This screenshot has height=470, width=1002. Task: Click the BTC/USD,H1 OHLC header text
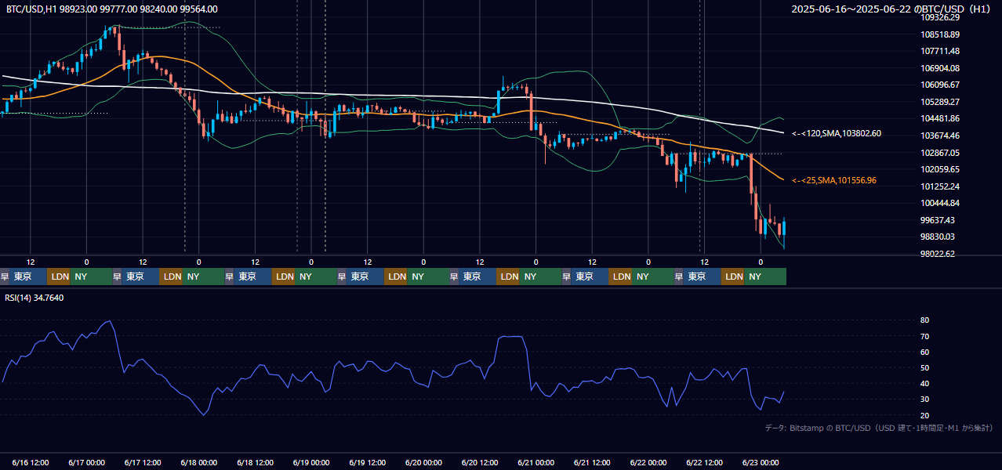tap(112, 9)
